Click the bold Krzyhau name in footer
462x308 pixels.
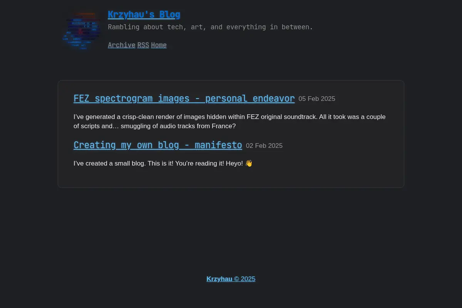coord(219,279)
